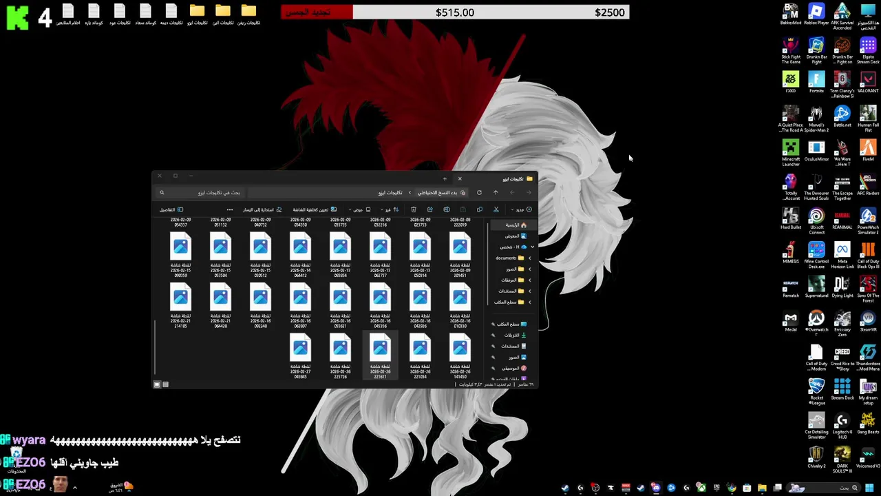Viewport: 881px width, 496px height.
Task: Click the Chivalry 2 desktop icon
Action: (816, 458)
